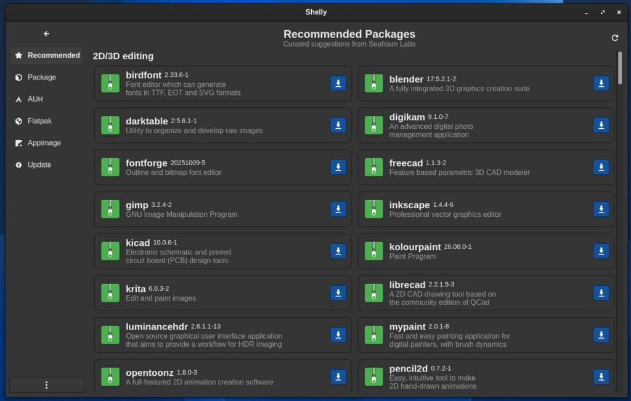This screenshot has width=631, height=401.
Task: Open the three-dot more options menu
Action: click(x=47, y=385)
